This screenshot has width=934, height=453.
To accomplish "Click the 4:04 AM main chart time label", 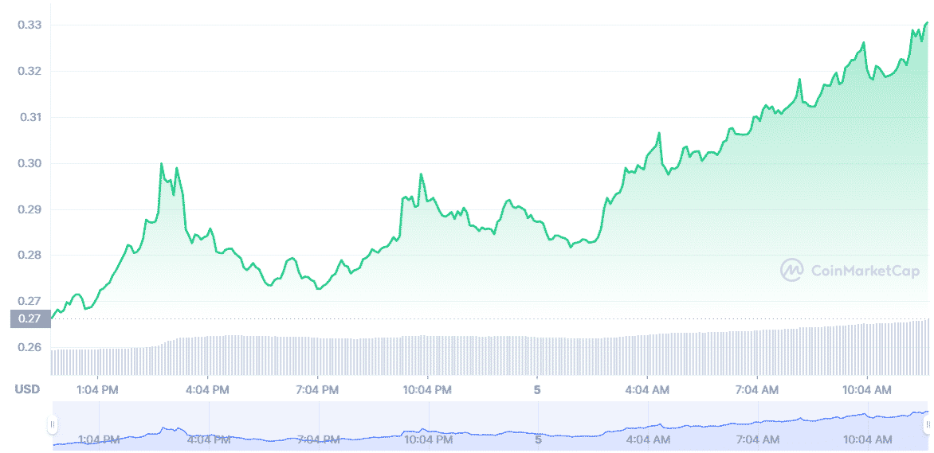I will click(647, 389).
